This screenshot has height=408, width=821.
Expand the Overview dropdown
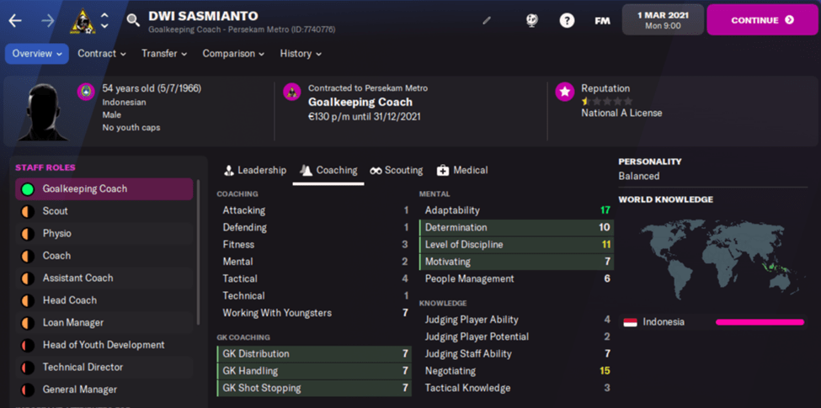(37, 54)
